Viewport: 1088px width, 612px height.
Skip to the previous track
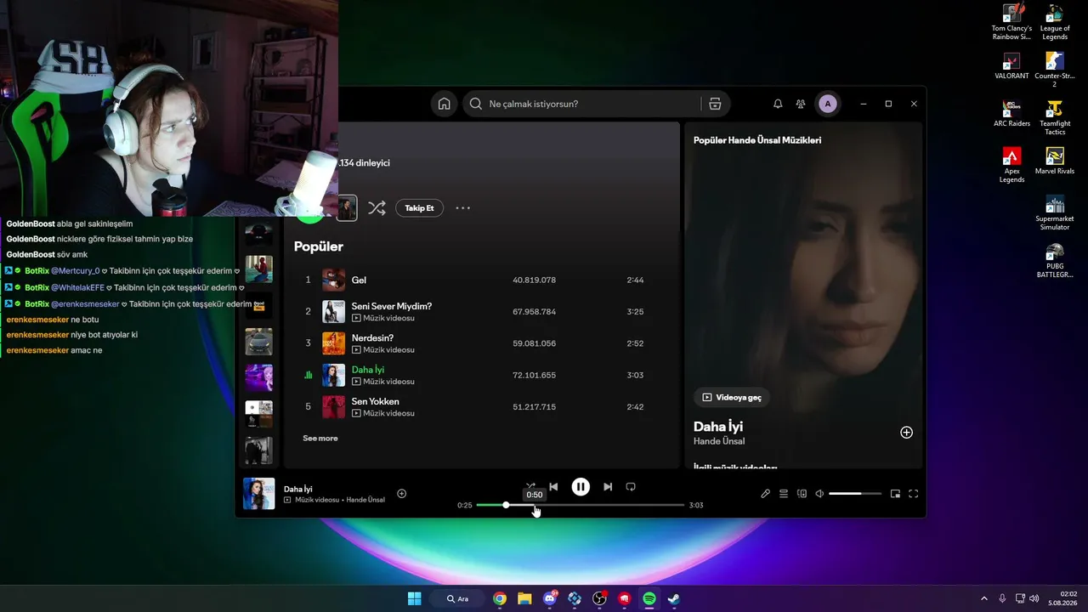(553, 487)
